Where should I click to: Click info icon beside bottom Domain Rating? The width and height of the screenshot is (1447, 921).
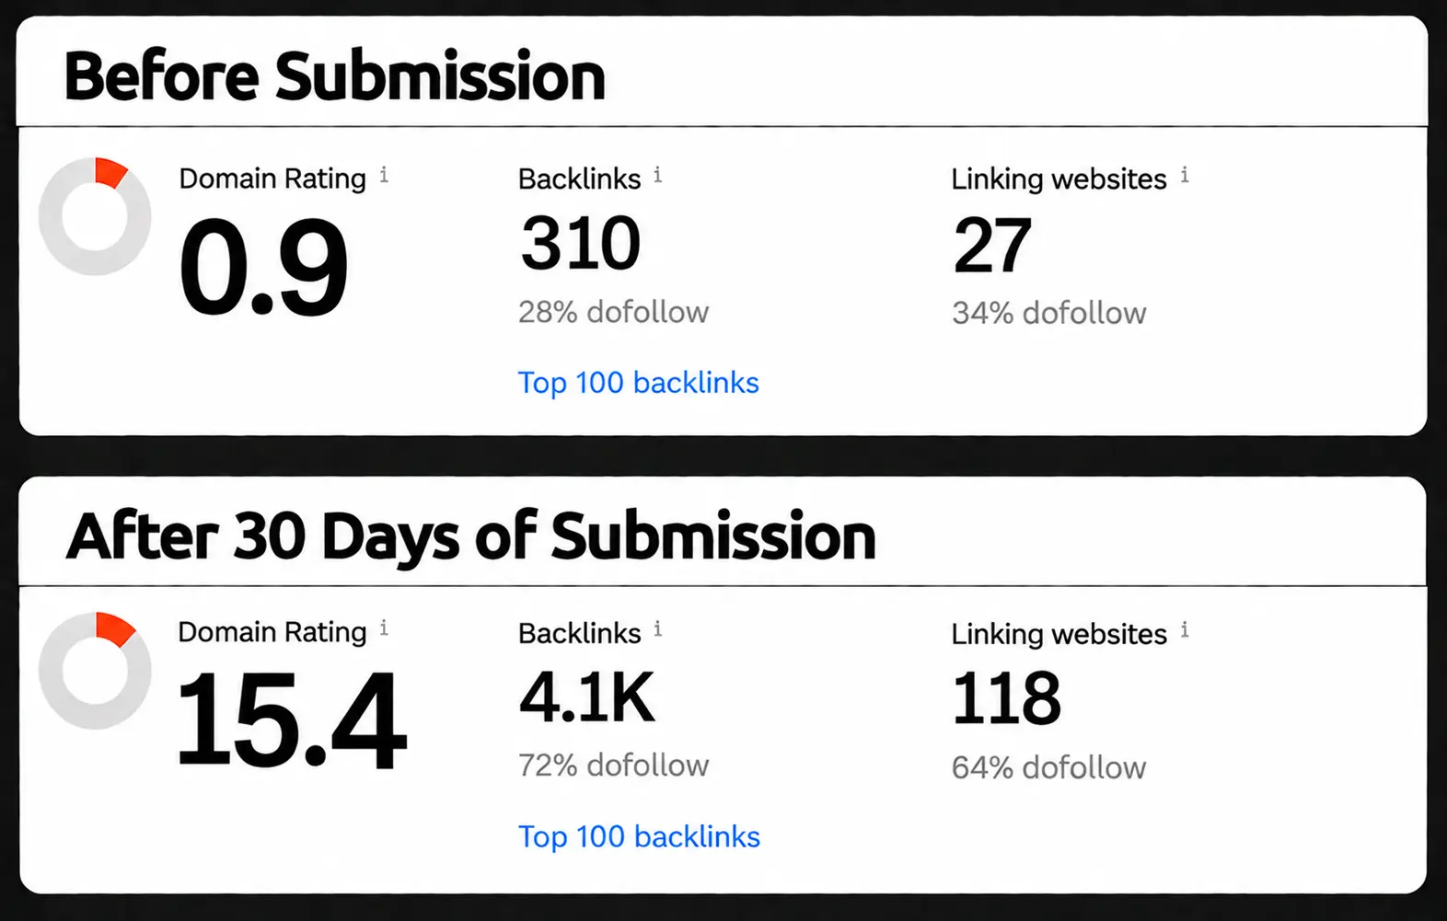point(384,628)
